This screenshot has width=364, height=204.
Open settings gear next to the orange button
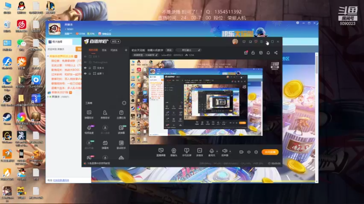pos(256,152)
